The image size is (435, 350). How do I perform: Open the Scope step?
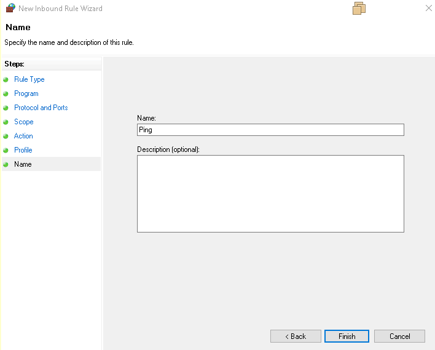(24, 122)
